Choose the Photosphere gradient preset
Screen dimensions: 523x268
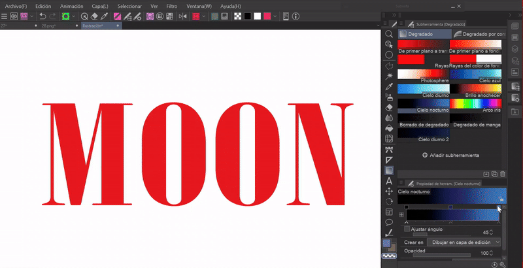point(423,76)
